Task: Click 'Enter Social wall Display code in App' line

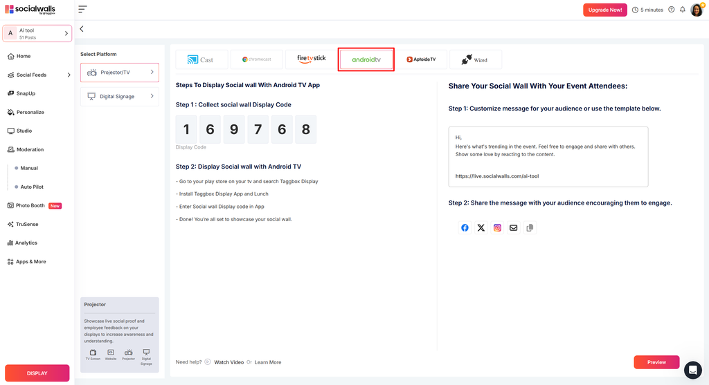Action: click(220, 207)
